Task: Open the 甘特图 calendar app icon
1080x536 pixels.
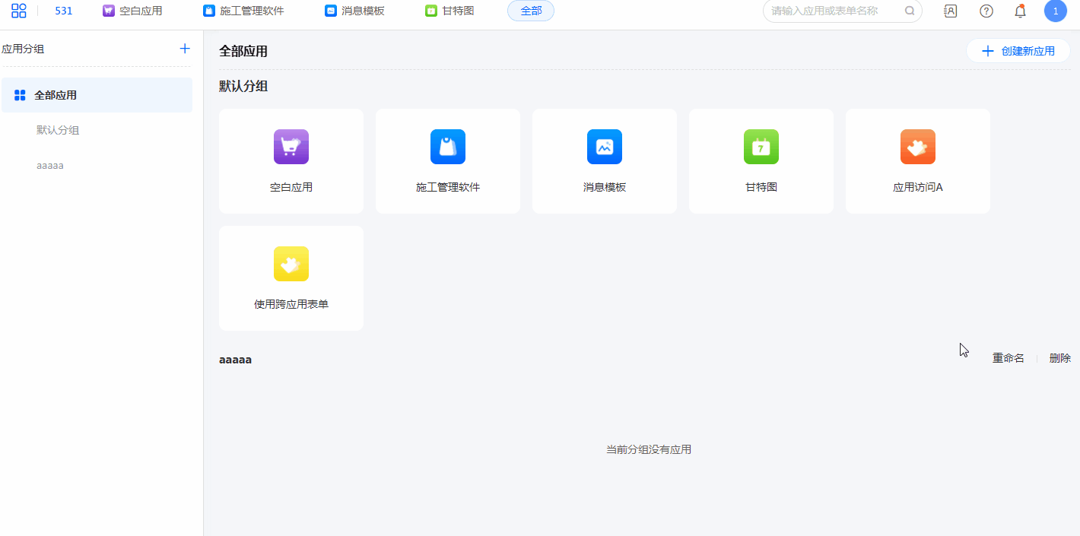Action: (x=761, y=147)
